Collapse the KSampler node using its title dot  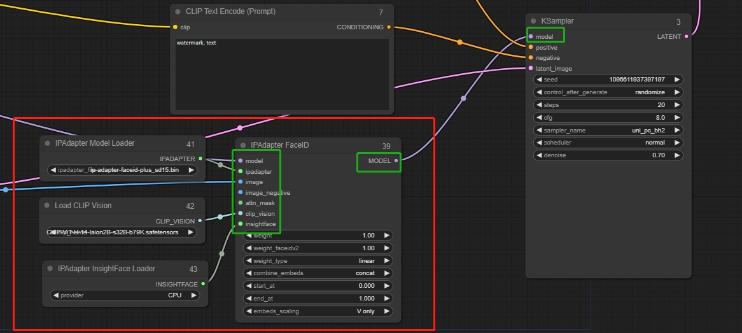(x=533, y=21)
